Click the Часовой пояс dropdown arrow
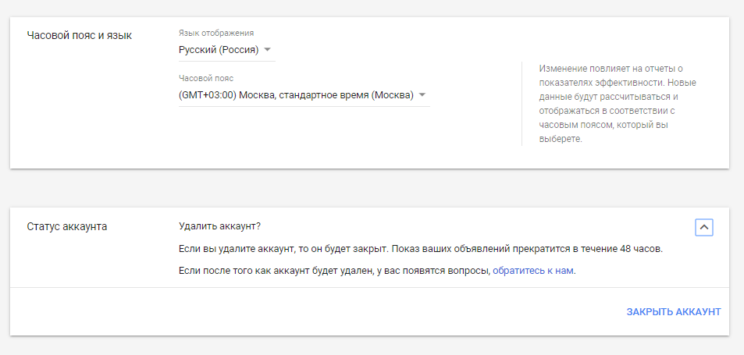Viewport: 744px width, 355px height. (422, 95)
